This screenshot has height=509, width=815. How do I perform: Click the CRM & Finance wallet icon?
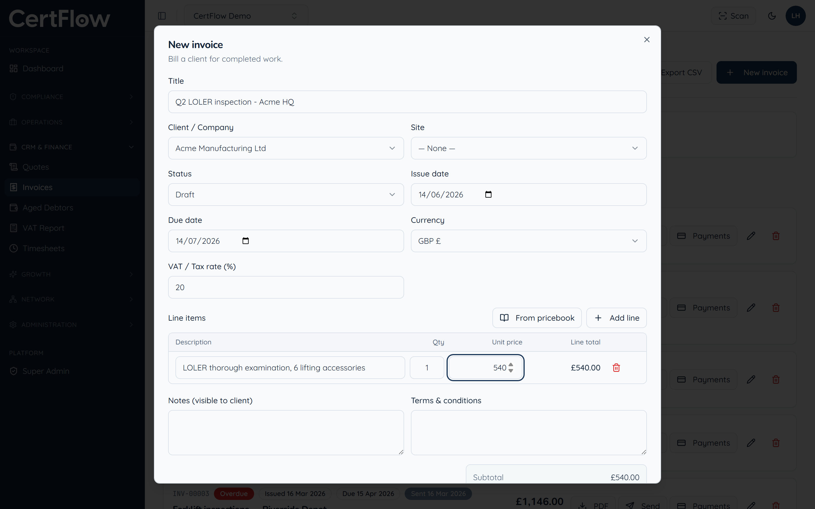(13, 147)
